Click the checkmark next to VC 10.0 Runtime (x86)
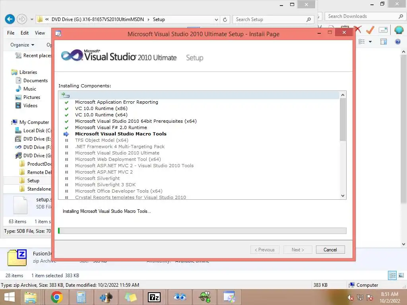407x305 pixels. click(66, 109)
